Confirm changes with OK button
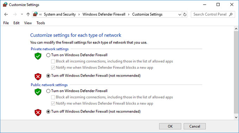239x133 pixels. pos(170,126)
